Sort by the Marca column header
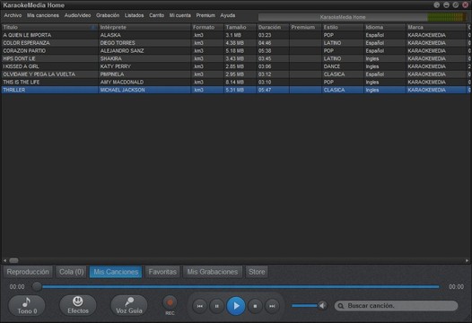This screenshot has height=323, width=472. [x=436, y=27]
